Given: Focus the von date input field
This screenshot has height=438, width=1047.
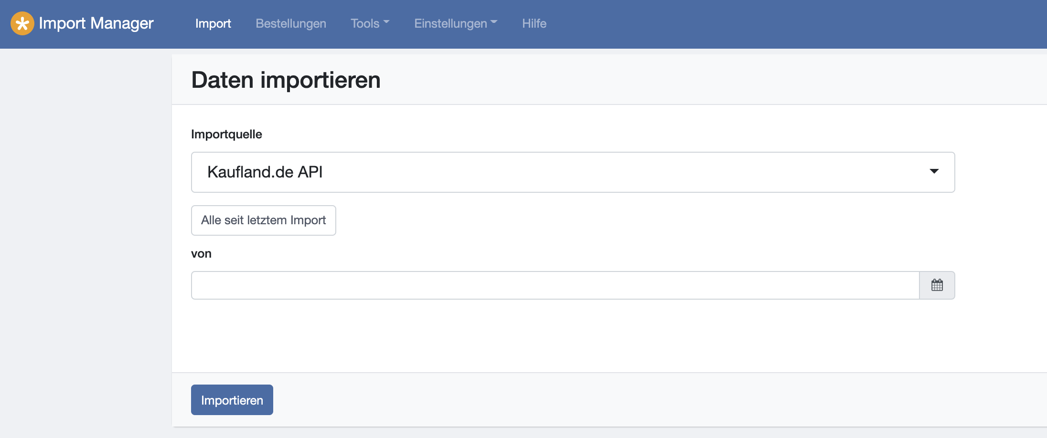Looking at the screenshot, I should tap(555, 285).
